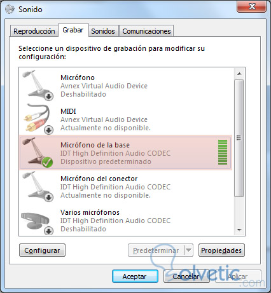Click the scrollbar down arrow
The width and height of the screenshot is (271, 293).
pyautogui.click(x=239, y=230)
